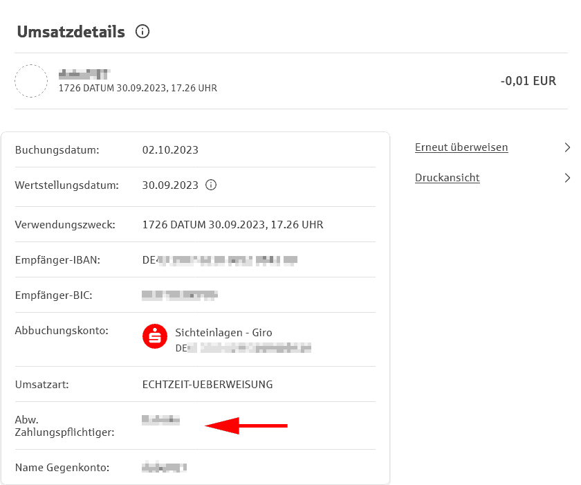Viewport: 581px width, 485px height.
Task: Select the Sichteinlagen - Giro account name
Action: tap(223, 333)
